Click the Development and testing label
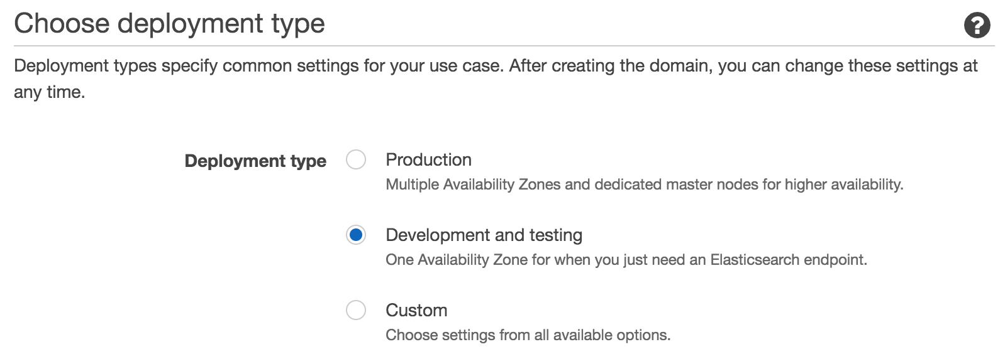Image resolution: width=1005 pixels, height=364 pixels. (484, 235)
